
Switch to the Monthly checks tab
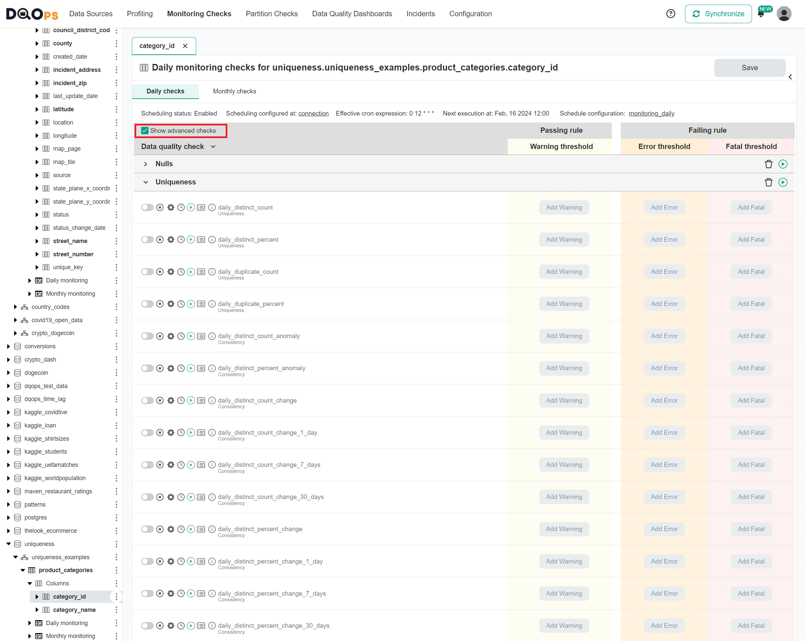pyautogui.click(x=235, y=91)
